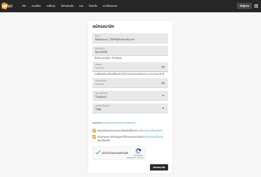The width and height of the screenshot is (261, 177).
Task: Click the username length hint 5 - 15
Action: 108,58
